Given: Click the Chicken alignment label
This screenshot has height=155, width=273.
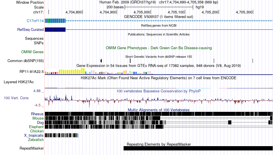Looking at the screenshot, I should click(x=37, y=131).
